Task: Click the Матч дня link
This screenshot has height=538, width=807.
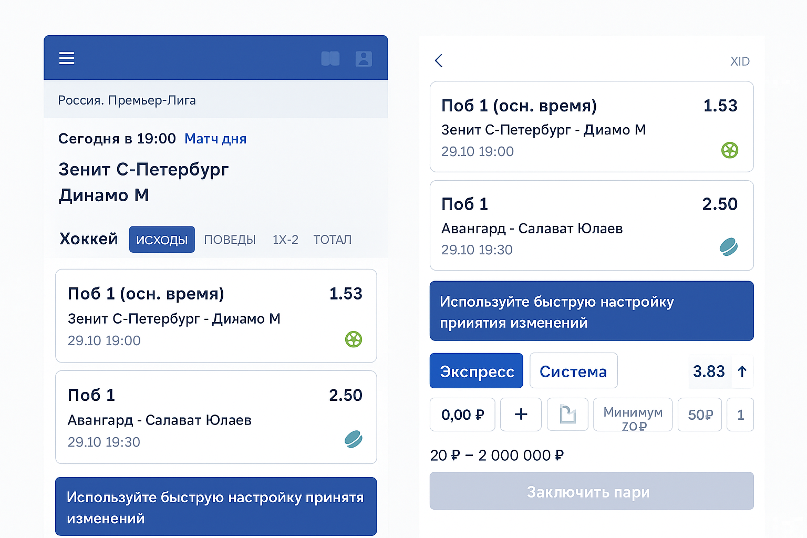Action: 215,139
